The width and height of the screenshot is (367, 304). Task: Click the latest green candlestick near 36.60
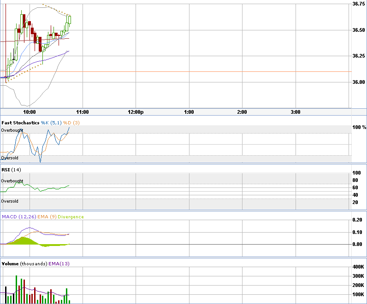[x=70, y=20]
